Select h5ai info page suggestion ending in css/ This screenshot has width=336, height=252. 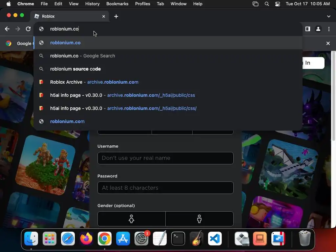168,108
